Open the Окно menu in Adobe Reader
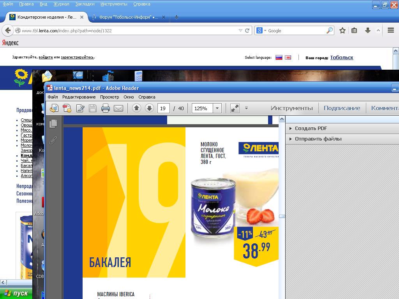The image size is (399, 299). [129, 97]
